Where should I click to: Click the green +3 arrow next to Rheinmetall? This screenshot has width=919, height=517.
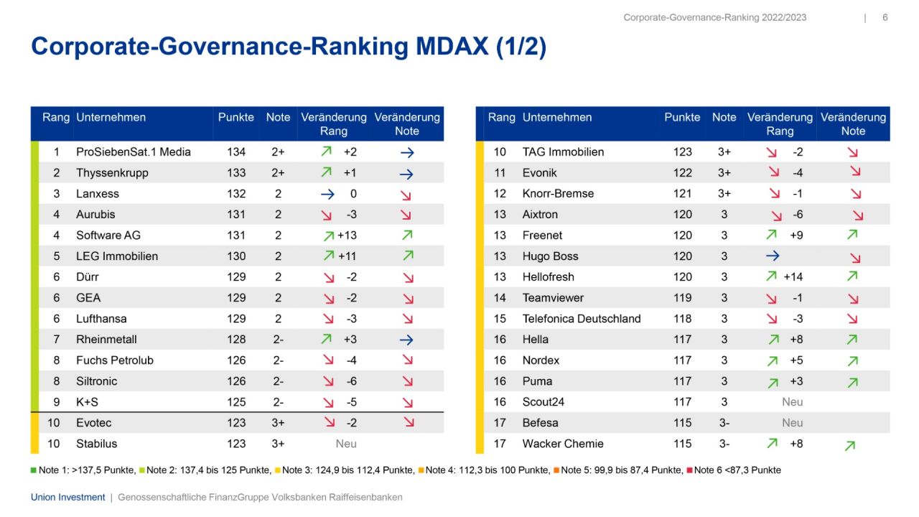(326, 339)
